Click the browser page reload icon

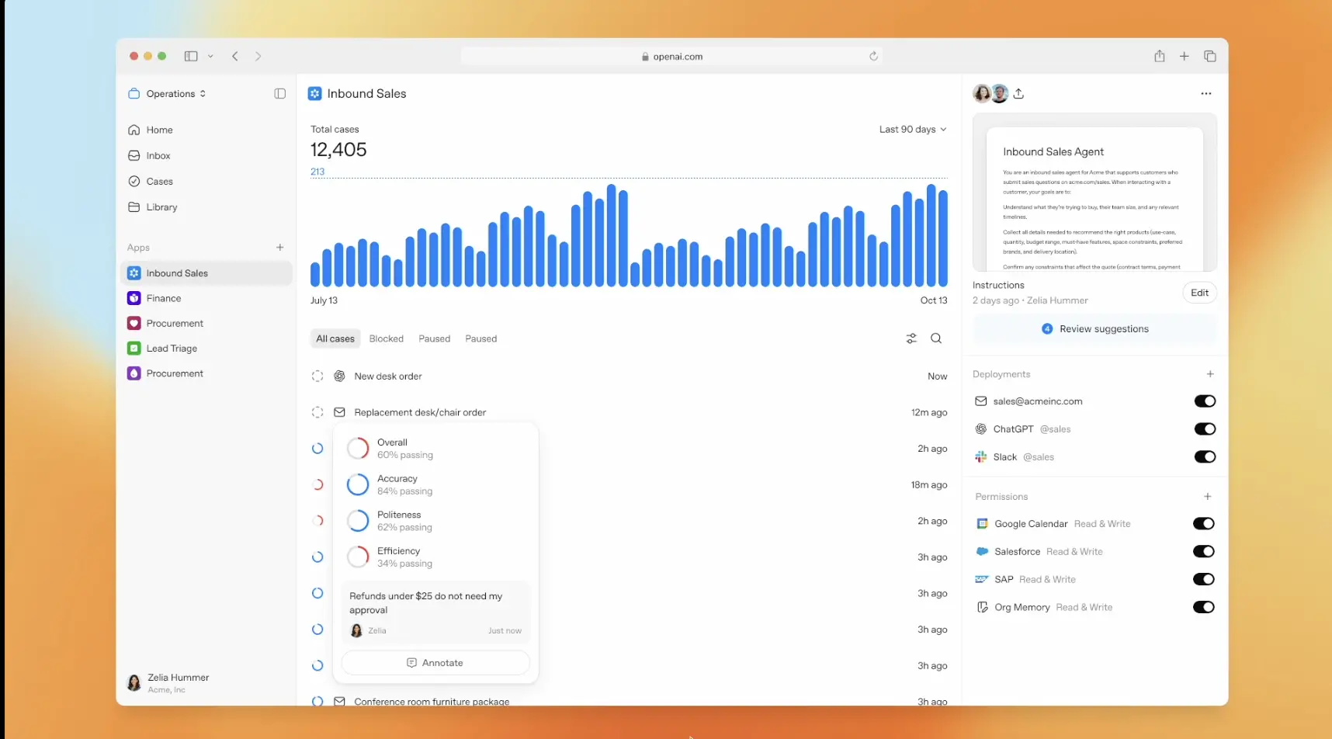(873, 57)
